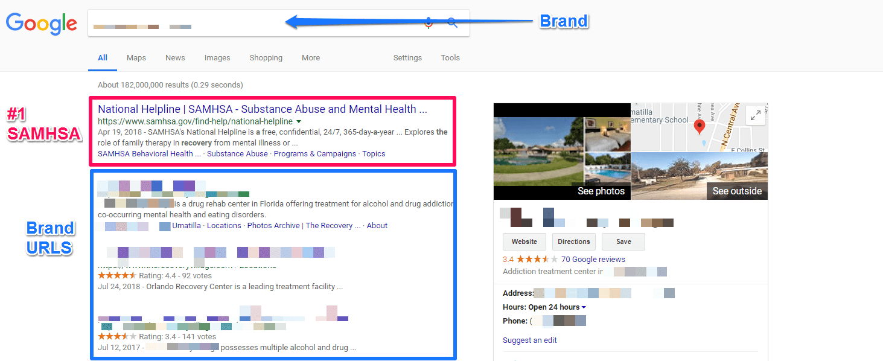Expand the Open 24 hours dropdown
The height and width of the screenshot is (361, 883).
tap(584, 307)
